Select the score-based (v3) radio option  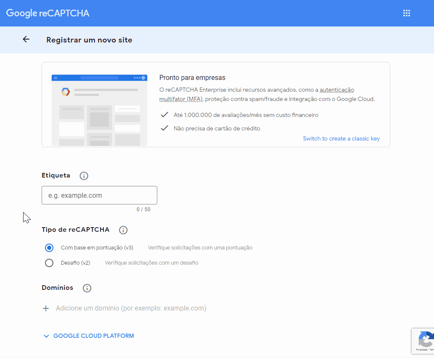pyautogui.click(x=49, y=247)
